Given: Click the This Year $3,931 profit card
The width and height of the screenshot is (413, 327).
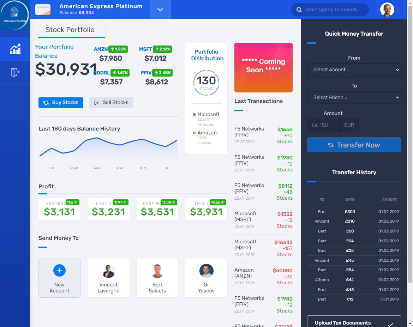Looking at the screenshot, I should (206, 209).
